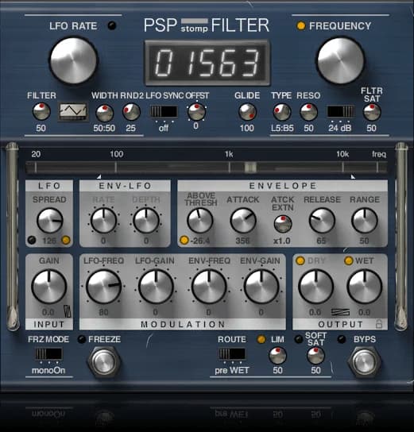Toggle the LFO RATE LED indicator
Viewport: 414px width, 432px height.
(x=112, y=25)
